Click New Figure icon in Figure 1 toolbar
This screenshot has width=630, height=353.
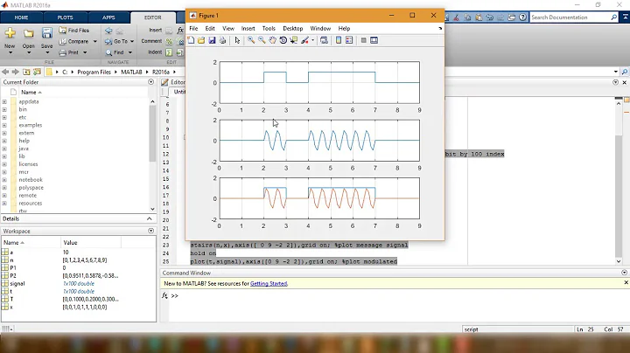(x=191, y=40)
